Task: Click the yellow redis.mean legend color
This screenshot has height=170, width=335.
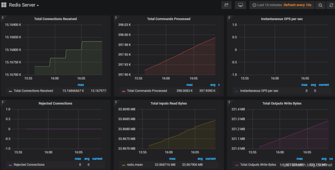Action: [123, 165]
